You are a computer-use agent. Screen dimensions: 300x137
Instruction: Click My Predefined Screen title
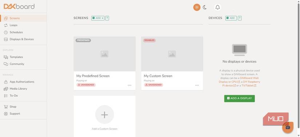pos(93,76)
